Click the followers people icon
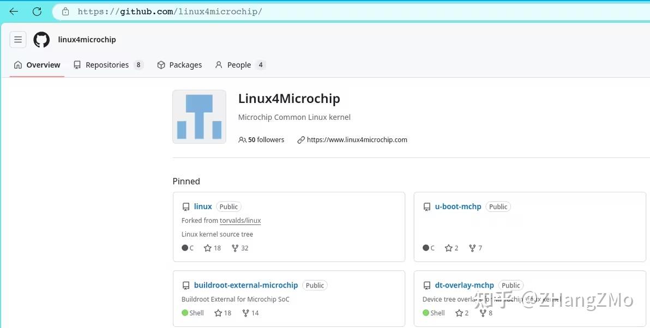This screenshot has height=328, width=650. [242, 139]
